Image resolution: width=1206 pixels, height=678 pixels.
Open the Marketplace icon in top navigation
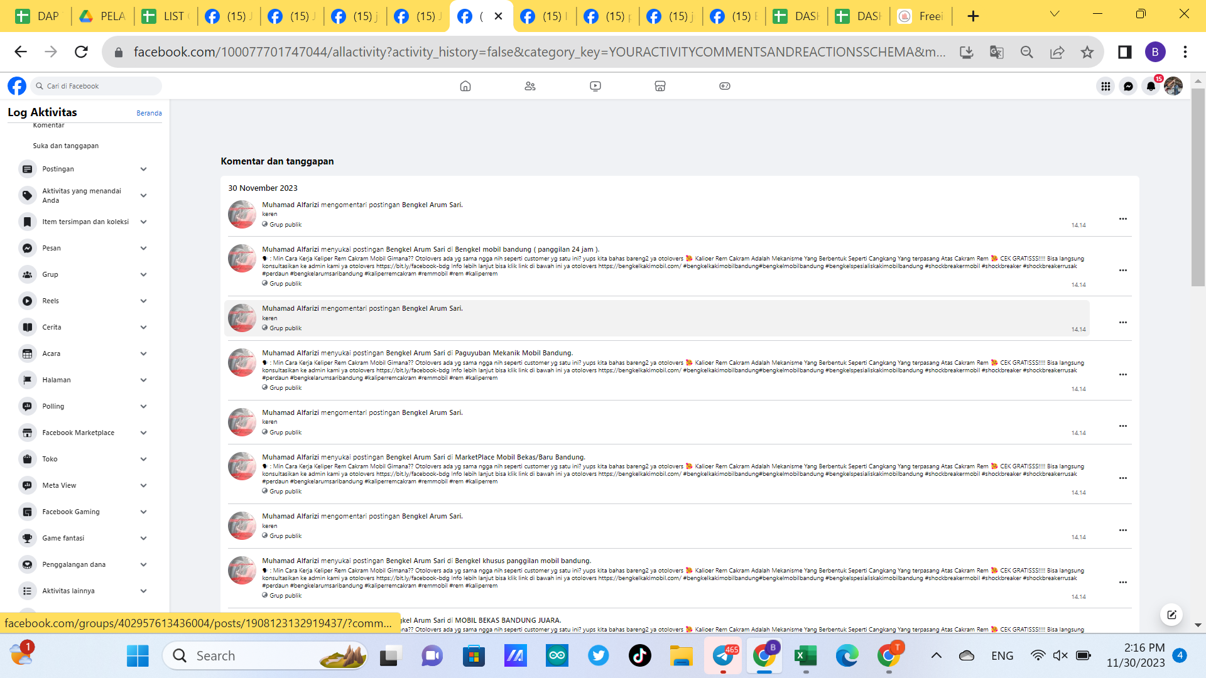coord(660,86)
